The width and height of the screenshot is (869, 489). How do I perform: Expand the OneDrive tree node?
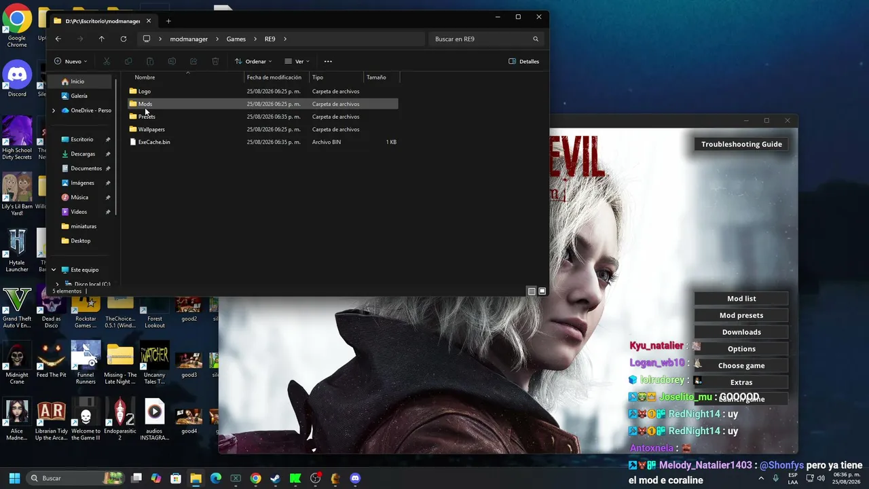pos(54,110)
